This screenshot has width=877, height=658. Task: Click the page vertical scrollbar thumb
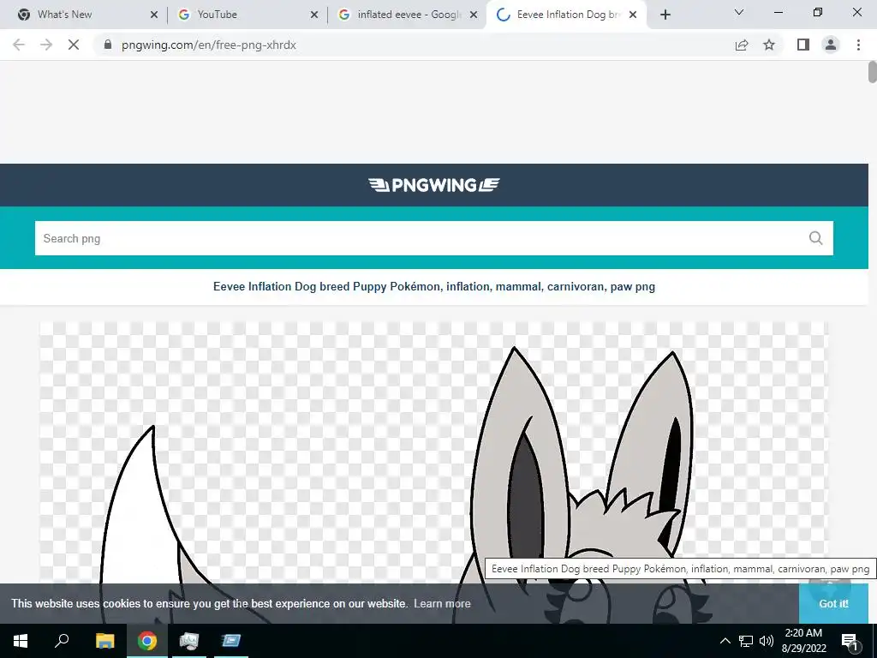click(873, 73)
